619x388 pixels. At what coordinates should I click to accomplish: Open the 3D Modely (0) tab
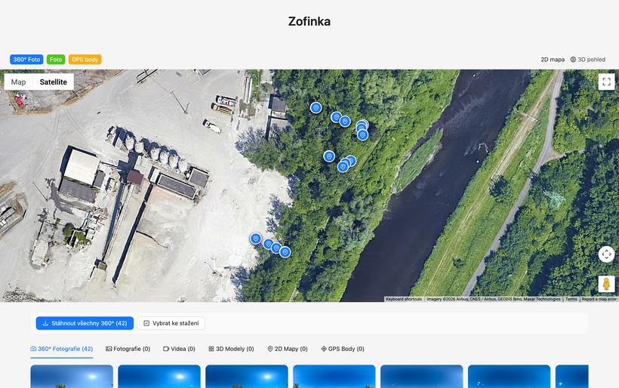(231, 349)
